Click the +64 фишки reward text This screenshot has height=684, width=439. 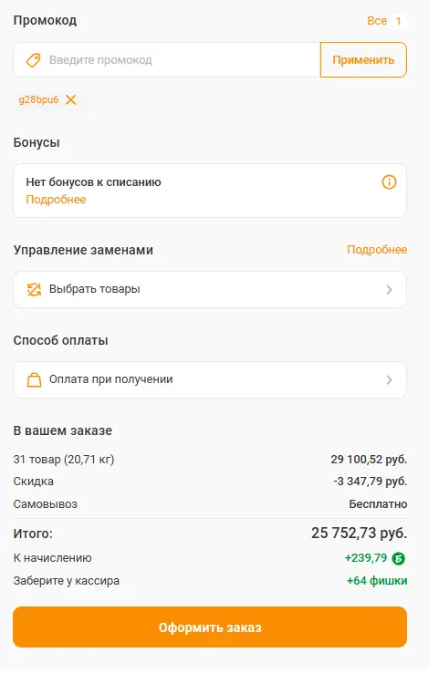pyautogui.click(x=377, y=581)
